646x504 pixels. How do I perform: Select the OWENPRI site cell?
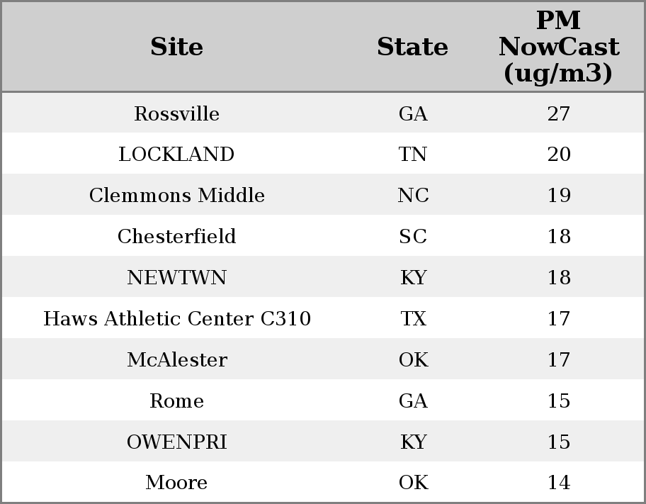click(177, 442)
